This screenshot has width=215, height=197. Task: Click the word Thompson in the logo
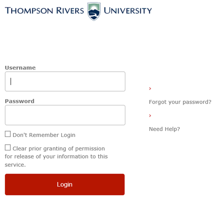point(29,11)
